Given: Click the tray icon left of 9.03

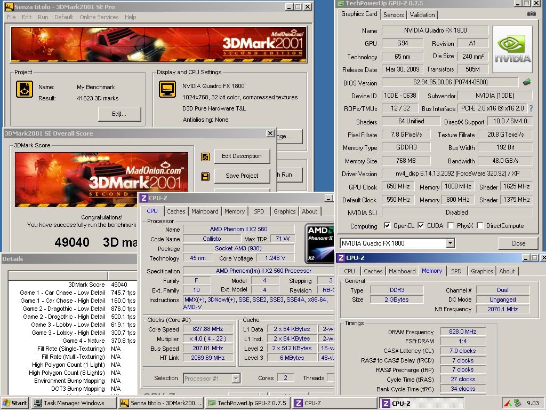Looking at the screenshot, I should [518, 403].
